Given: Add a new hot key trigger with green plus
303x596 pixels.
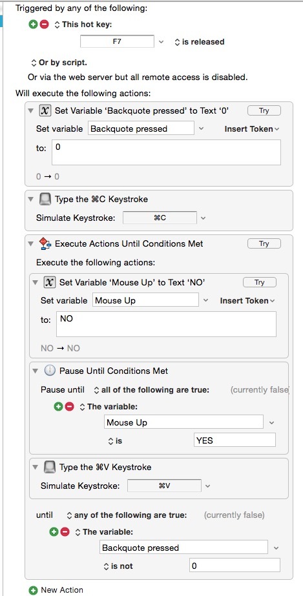Looking at the screenshot, I should point(34,25).
